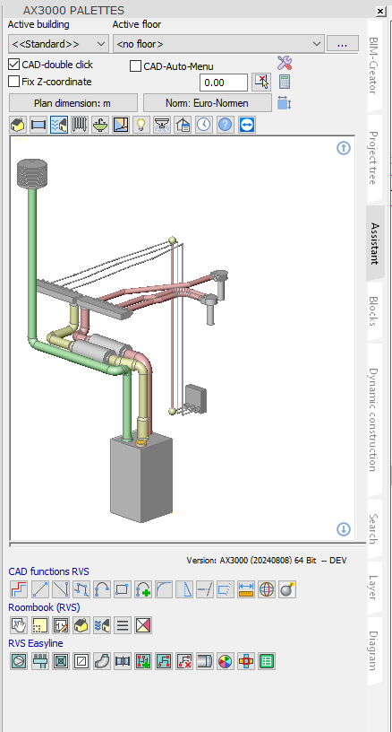Click the calculator icon
392x732 pixels.
[285, 83]
